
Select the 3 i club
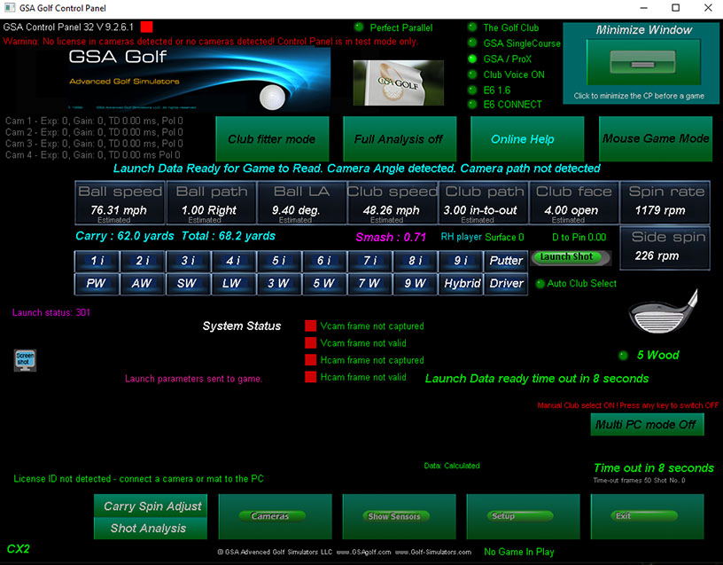pos(188,261)
